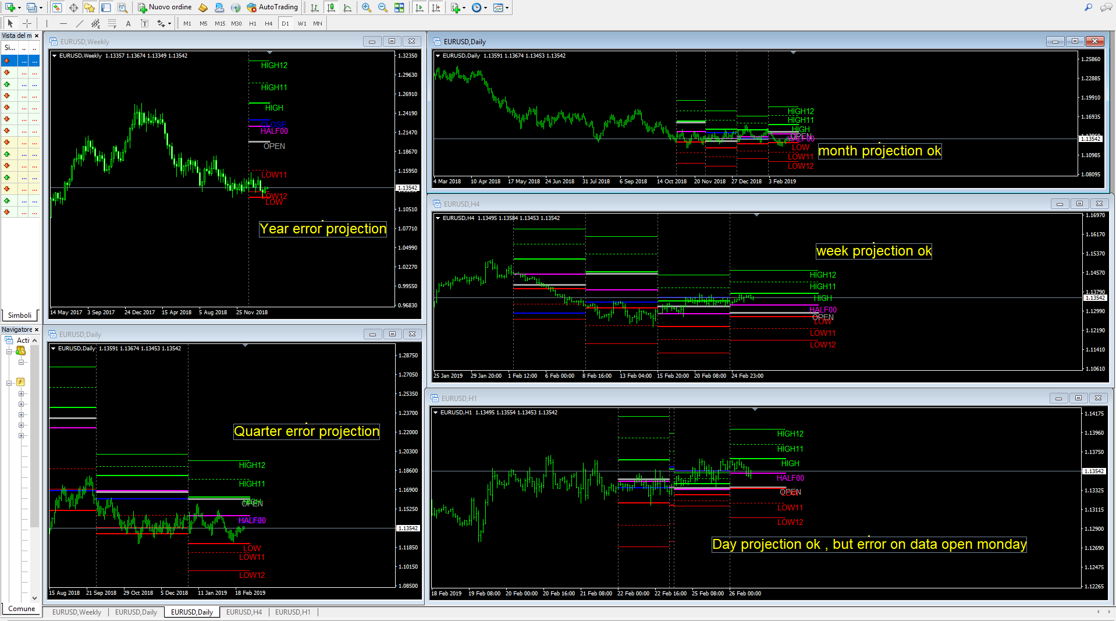Switch chart to bar chart type
The height and width of the screenshot is (621, 1116).
(315, 8)
